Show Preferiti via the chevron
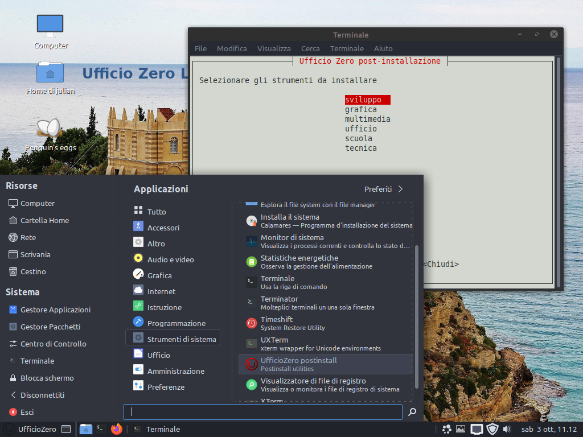The image size is (583, 437). point(400,189)
